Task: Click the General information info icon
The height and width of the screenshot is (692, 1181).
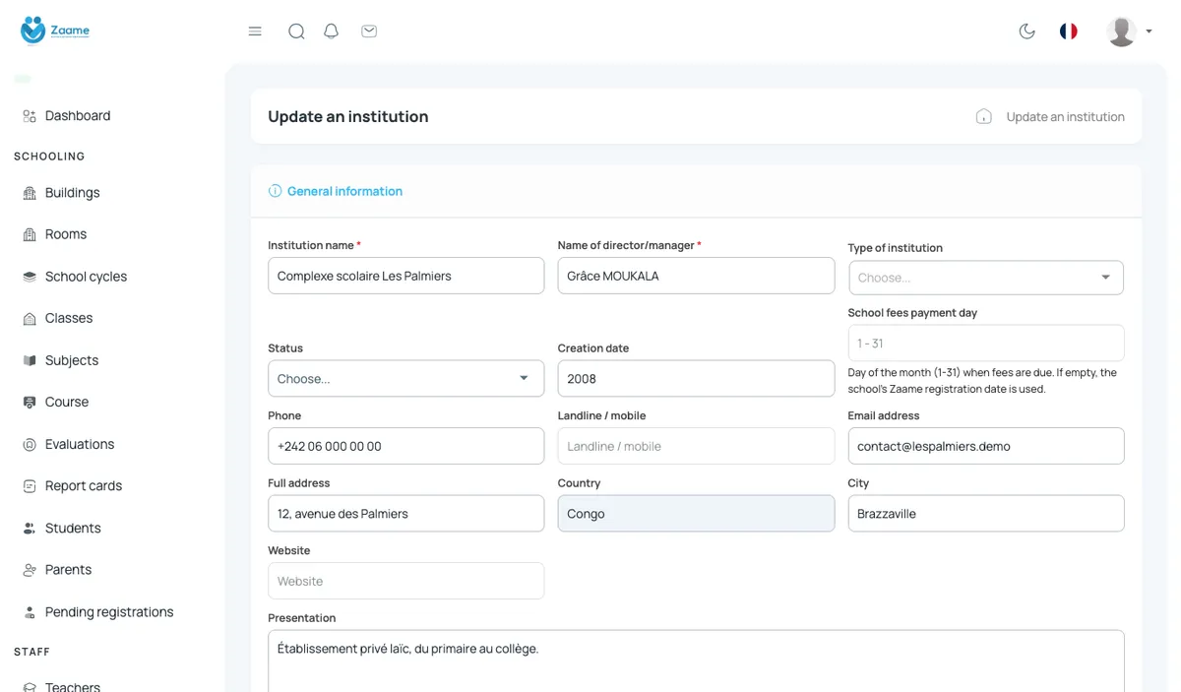Action: tap(276, 191)
